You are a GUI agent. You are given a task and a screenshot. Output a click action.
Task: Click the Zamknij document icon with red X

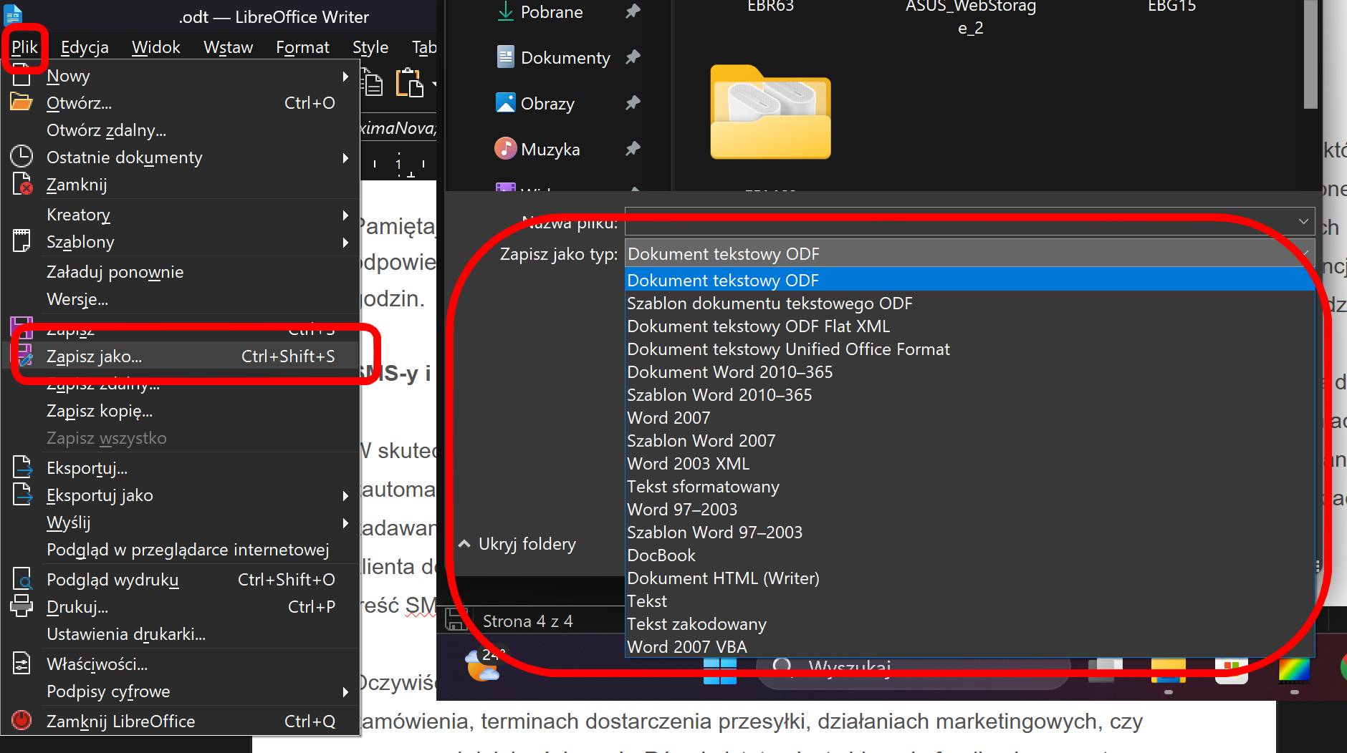(x=21, y=184)
